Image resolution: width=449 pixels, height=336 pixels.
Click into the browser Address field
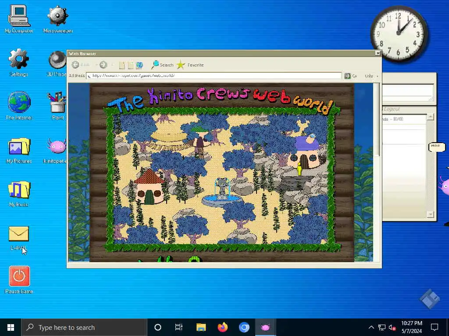click(214, 76)
